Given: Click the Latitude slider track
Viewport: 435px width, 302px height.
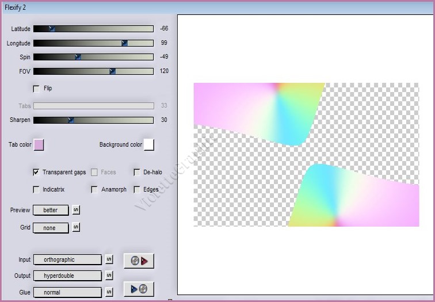Looking at the screenshot, I should click(x=93, y=29).
